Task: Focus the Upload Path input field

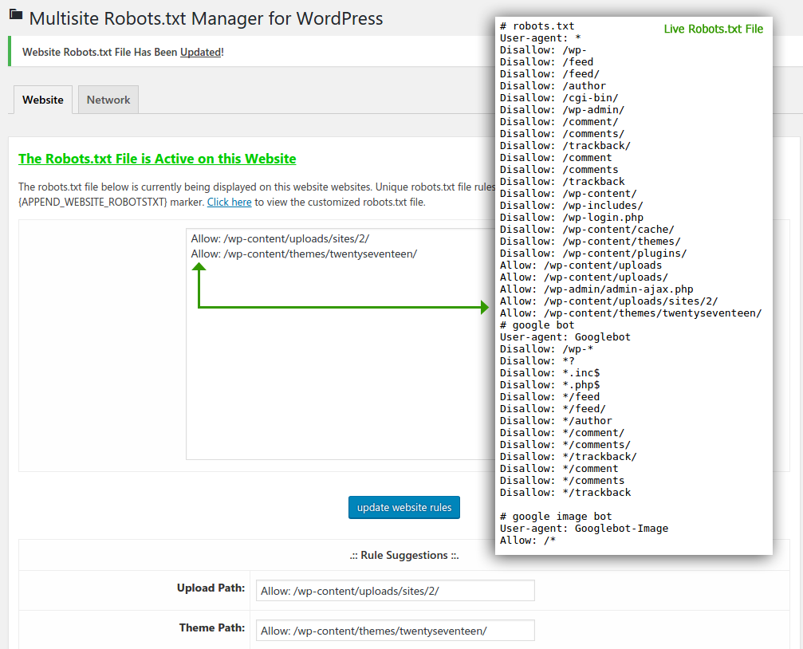Action: click(x=396, y=591)
